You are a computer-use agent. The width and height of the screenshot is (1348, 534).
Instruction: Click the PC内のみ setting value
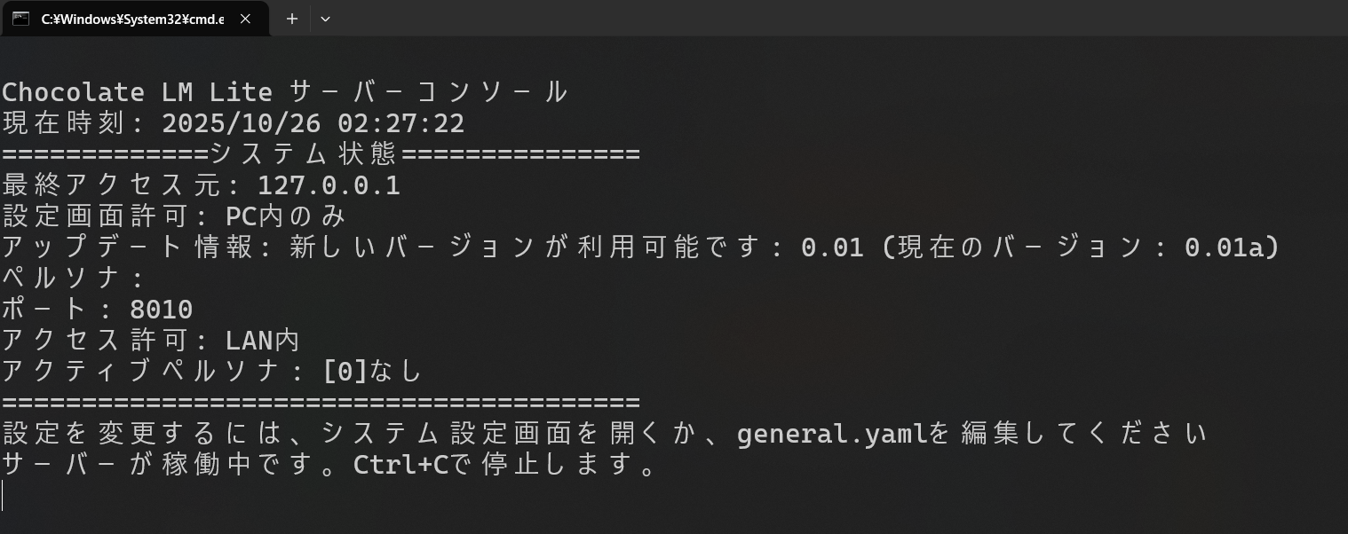285,216
